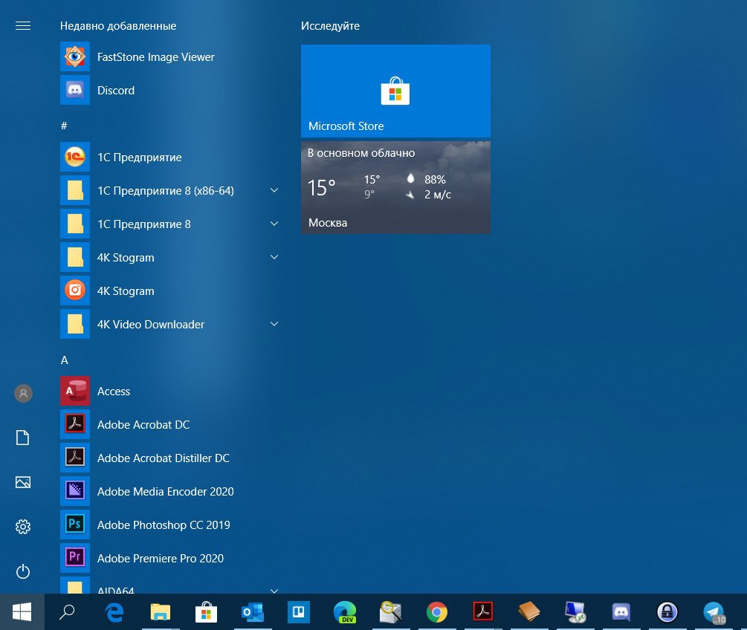Click the '#' letter group header
Image resolution: width=747 pixels, height=630 pixels.
64,126
